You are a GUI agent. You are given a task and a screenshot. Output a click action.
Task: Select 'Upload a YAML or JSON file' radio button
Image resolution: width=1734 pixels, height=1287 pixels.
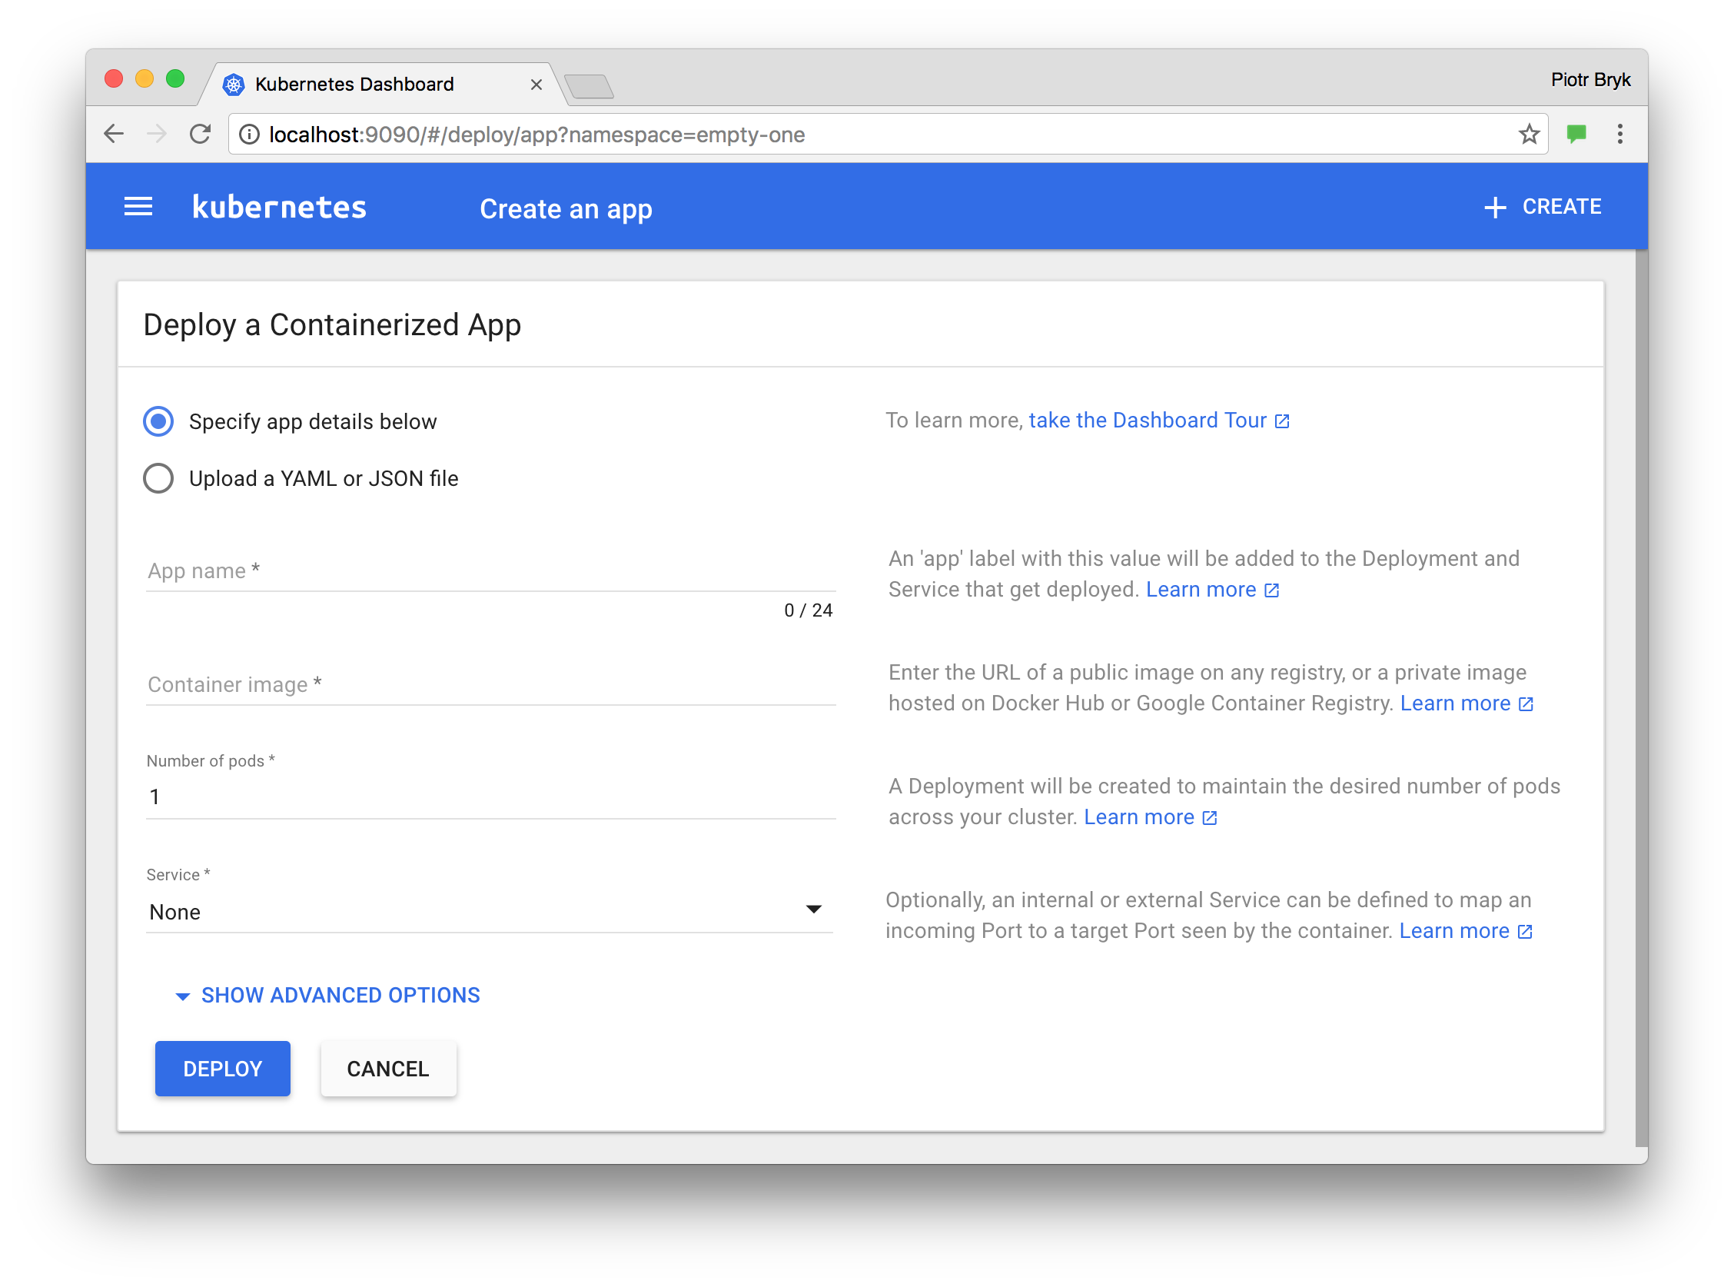pyautogui.click(x=158, y=477)
